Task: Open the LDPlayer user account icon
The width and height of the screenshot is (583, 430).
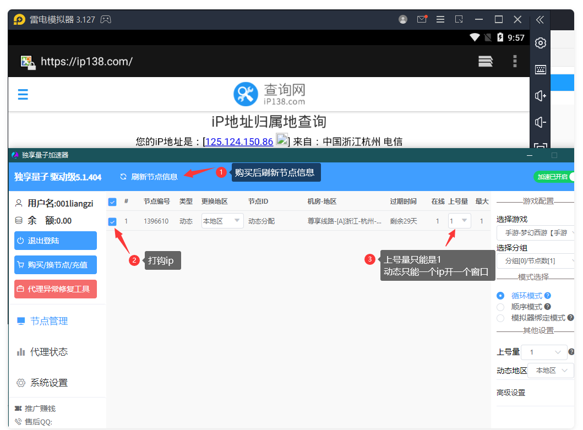Action: pos(402,19)
